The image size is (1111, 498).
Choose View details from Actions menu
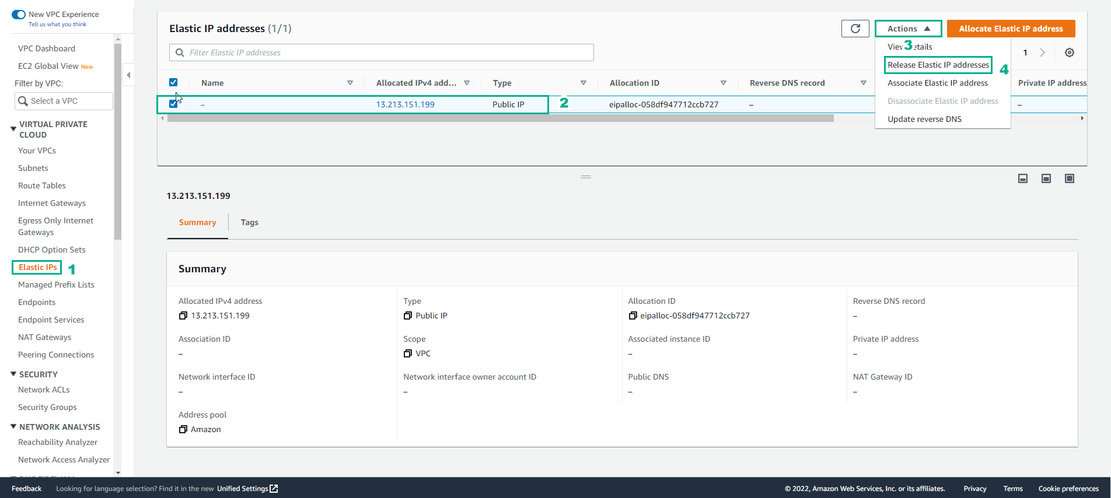click(910, 47)
